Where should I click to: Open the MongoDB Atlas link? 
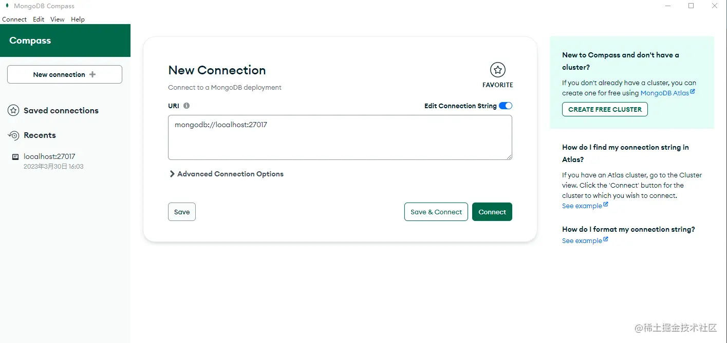(x=664, y=93)
